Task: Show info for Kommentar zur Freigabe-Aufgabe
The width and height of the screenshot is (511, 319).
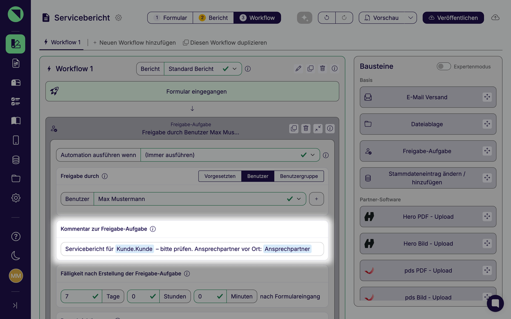Action: click(153, 229)
